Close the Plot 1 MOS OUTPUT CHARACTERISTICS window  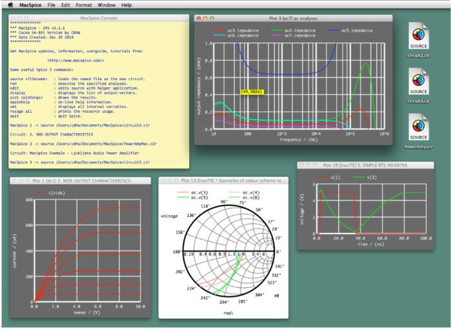pyautogui.click(x=14, y=181)
